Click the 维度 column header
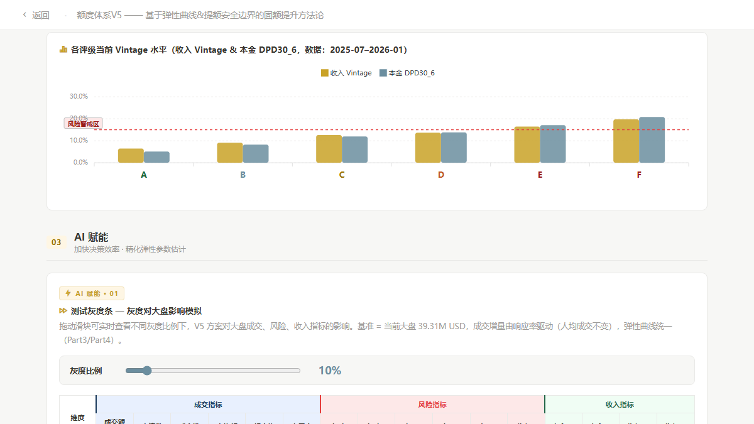 [78, 418]
